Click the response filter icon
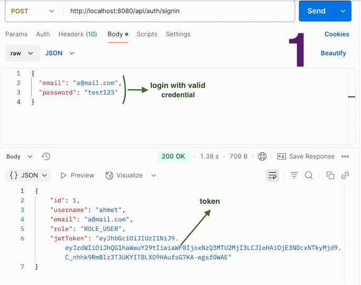This screenshot has width=361, height=285. (294, 175)
